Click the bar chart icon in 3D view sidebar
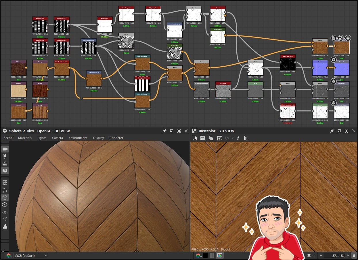 click(x=5, y=227)
